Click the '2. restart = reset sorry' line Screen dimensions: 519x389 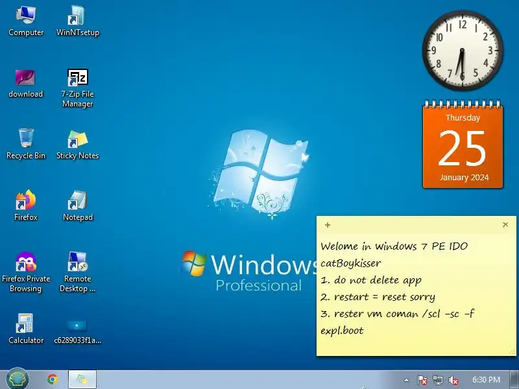click(x=378, y=297)
